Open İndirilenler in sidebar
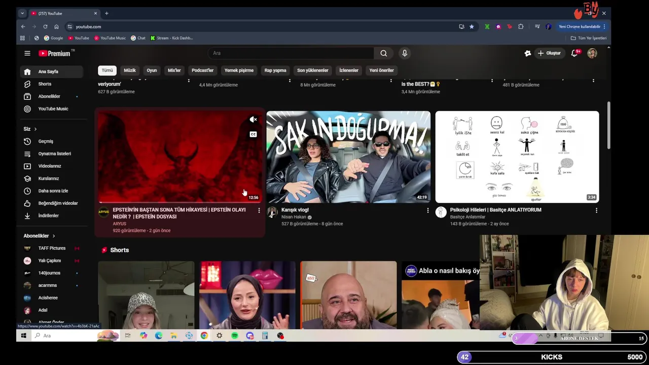Viewport: 649px width, 365px height. 51,216
